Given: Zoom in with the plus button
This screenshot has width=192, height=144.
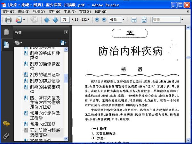Looking at the screenshot, I should [104, 20].
